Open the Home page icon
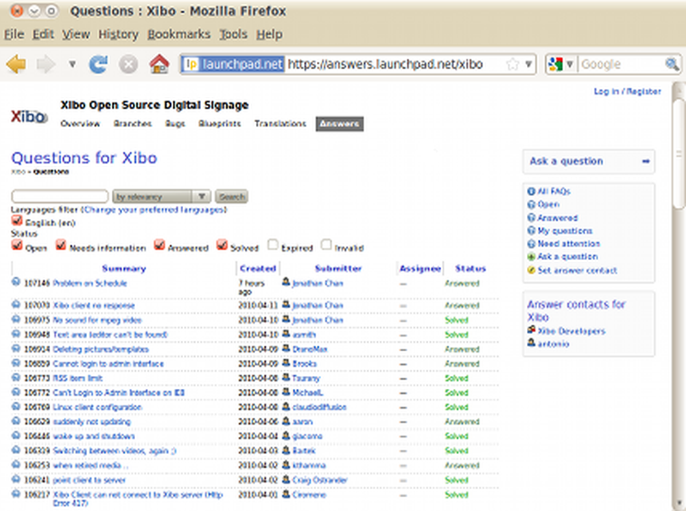 click(x=159, y=64)
